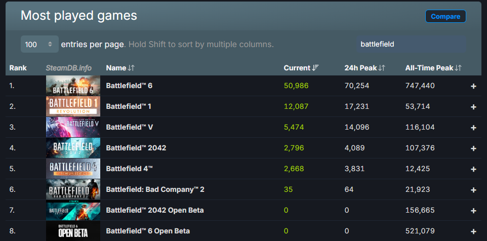Select all-time peak value 747,440
The height and width of the screenshot is (241, 487).
coord(420,86)
